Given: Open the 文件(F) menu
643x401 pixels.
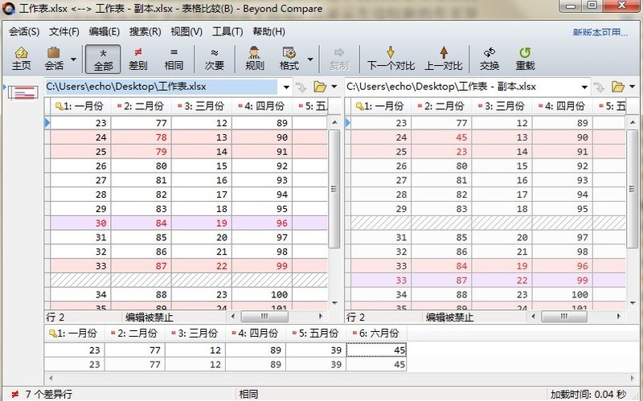Looking at the screenshot, I should point(64,31).
